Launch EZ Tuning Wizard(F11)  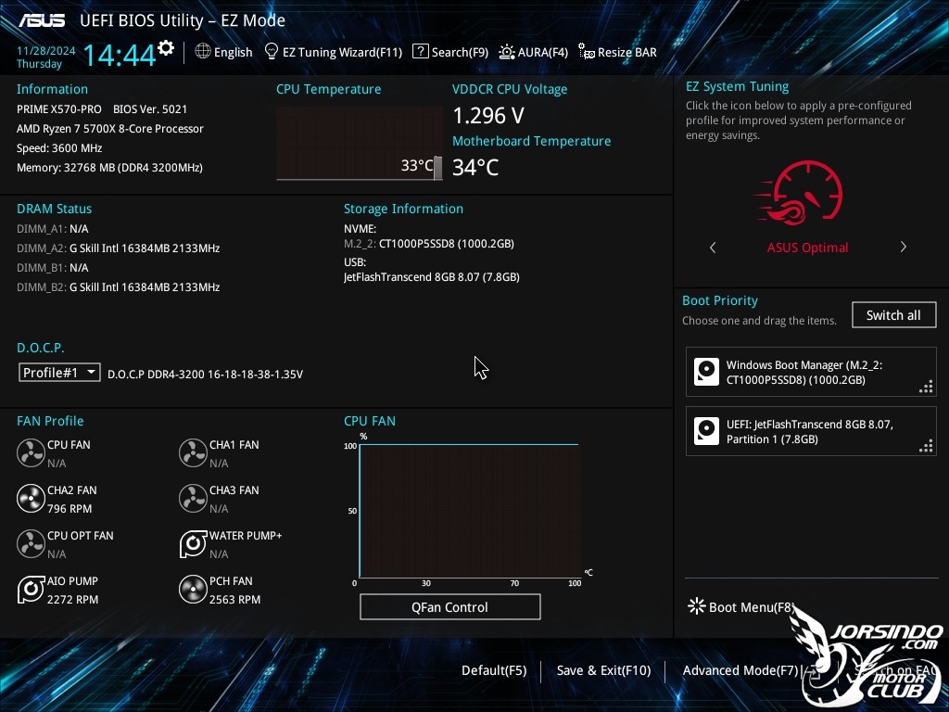[x=343, y=52]
